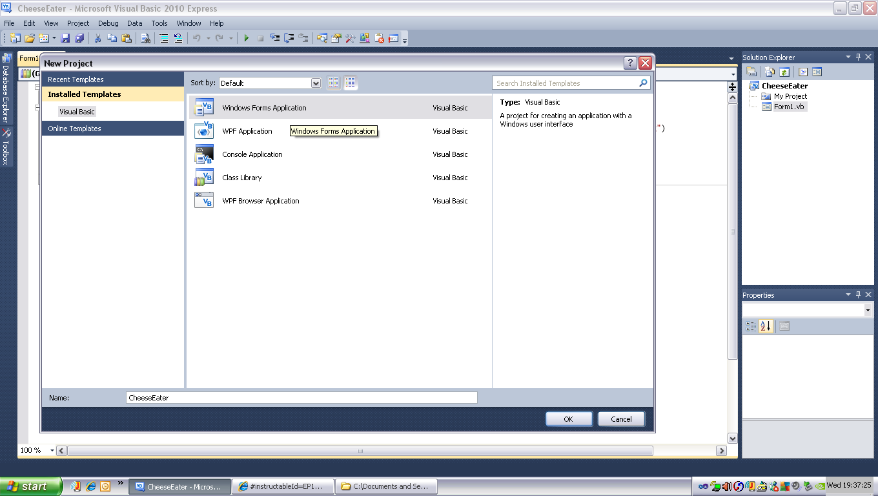Open the Project menu
The image size is (878, 496).
coord(78,23)
